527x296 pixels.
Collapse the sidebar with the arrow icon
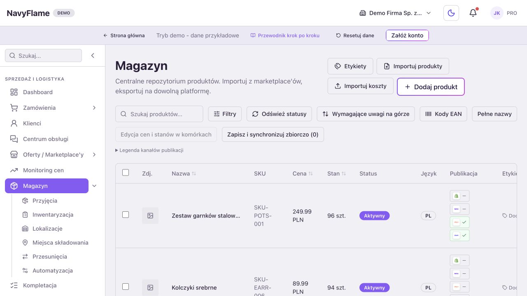click(x=93, y=55)
